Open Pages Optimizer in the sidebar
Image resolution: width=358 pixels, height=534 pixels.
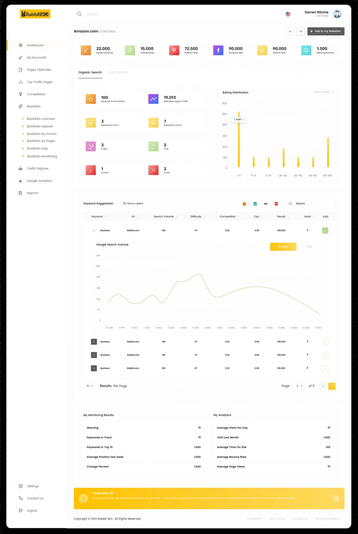(39, 70)
